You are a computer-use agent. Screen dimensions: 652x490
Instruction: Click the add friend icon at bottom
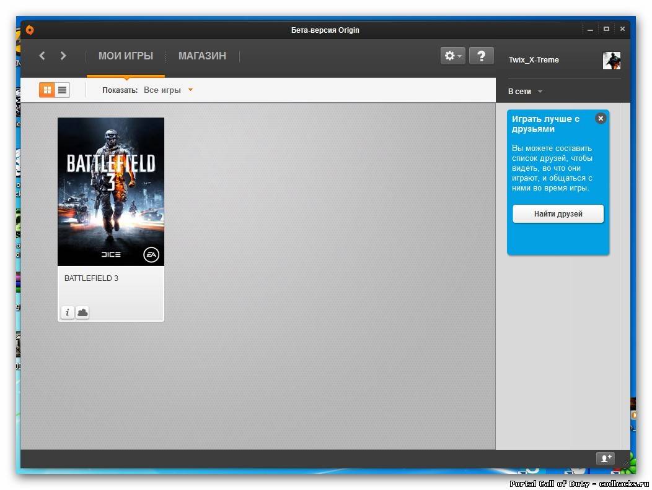tap(606, 458)
